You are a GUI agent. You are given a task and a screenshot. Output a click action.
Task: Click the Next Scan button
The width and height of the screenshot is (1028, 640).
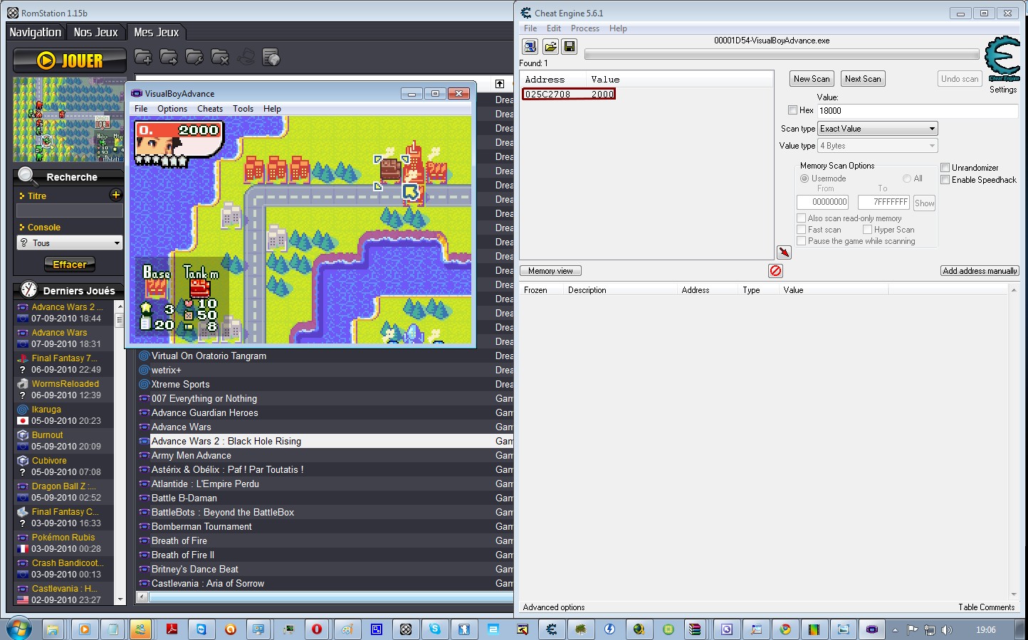(x=863, y=79)
